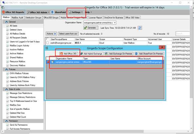Click the MailBox Size report icon
The height and width of the screenshot is (134, 194).
point(8,105)
